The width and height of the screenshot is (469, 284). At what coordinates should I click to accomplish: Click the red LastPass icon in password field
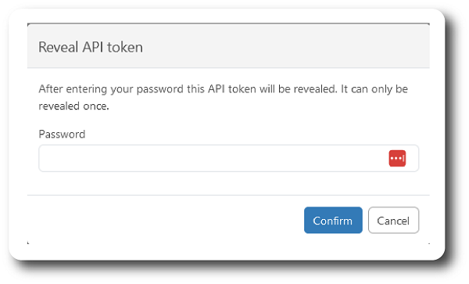[397, 158]
